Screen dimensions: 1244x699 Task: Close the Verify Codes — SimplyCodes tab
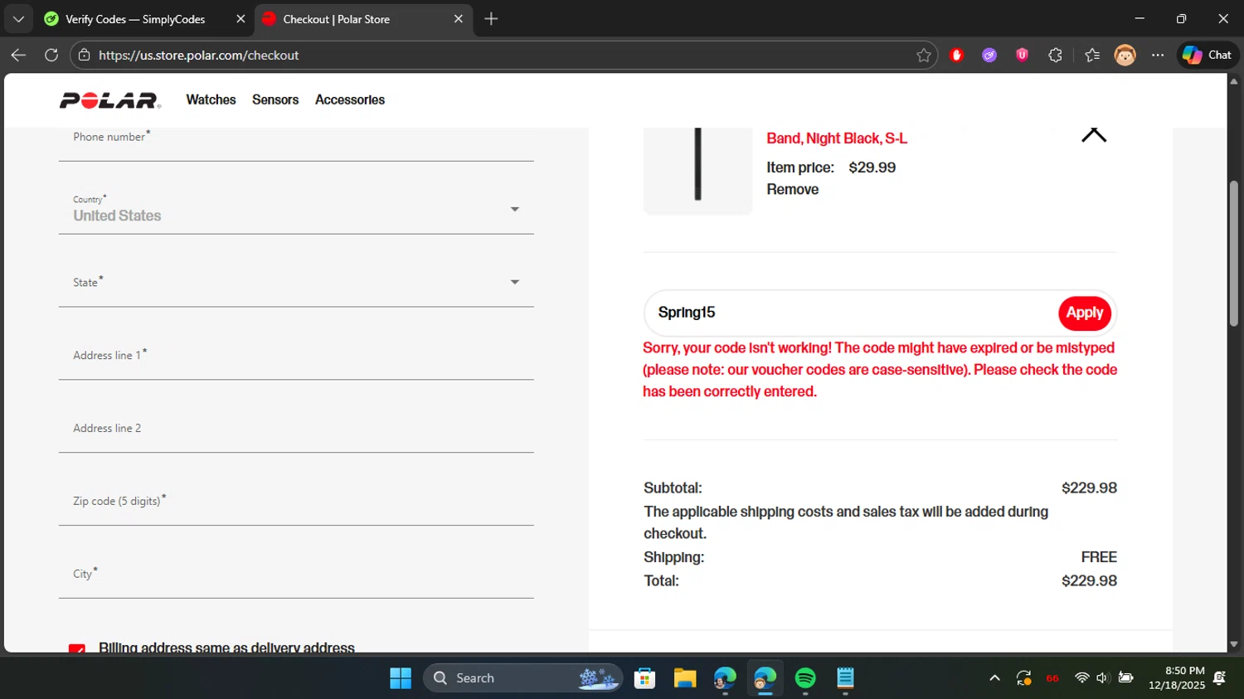[x=241, y=18]
